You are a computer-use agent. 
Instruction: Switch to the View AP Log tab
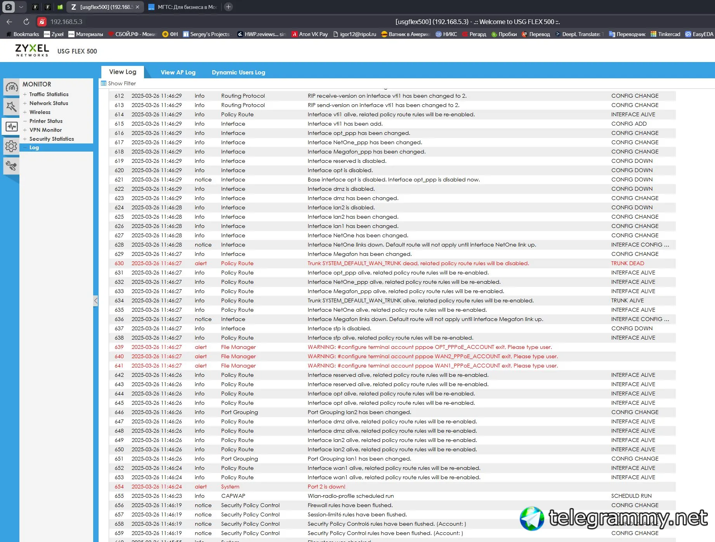(x=178, y=72)
